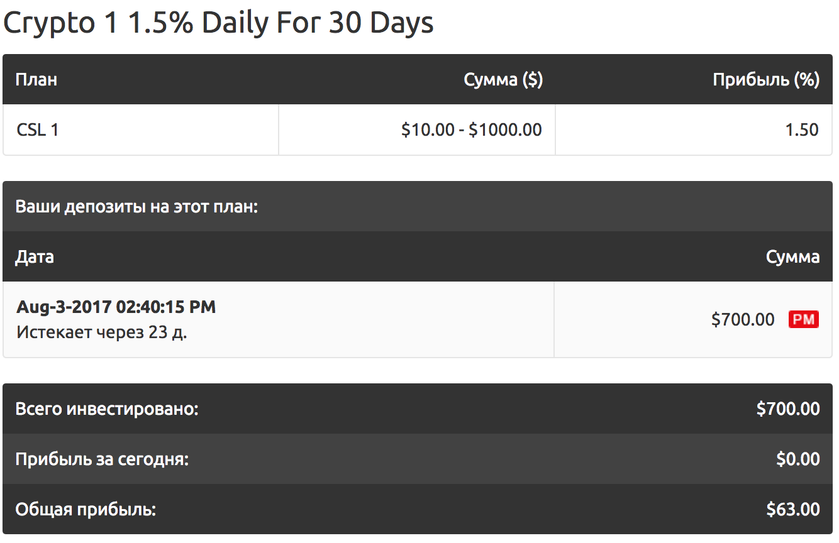839x543 pixels.
Task: Click the Общая прибыль label
Action: pyautogui.click(x=86, y=510)
